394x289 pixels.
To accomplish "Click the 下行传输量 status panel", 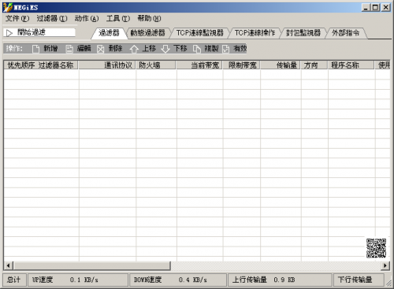I will click(x=359, y=280).
